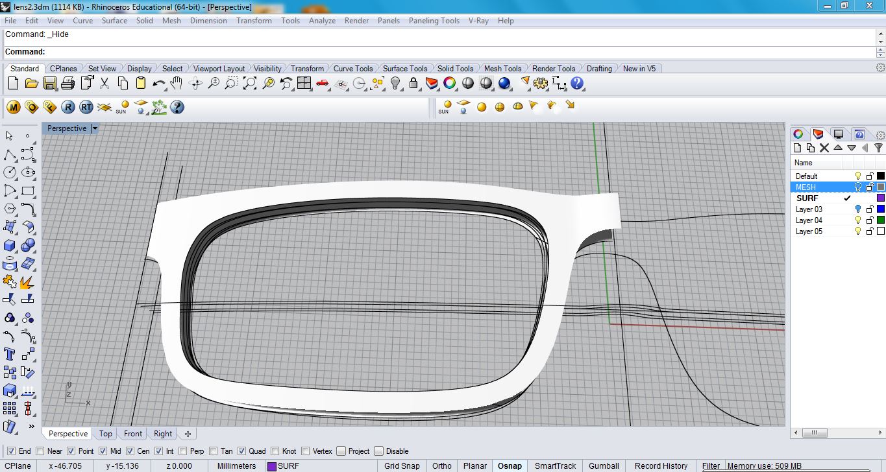Click the Ortho status bar button
The width and height of the screenshot is (886, 472).
(x=441, y=466)
